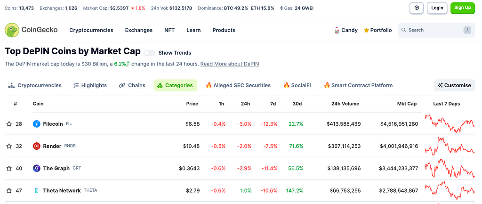Screen dimensions: 482x204
Task: Sort by the 30d column header
Action: (297, 104)
